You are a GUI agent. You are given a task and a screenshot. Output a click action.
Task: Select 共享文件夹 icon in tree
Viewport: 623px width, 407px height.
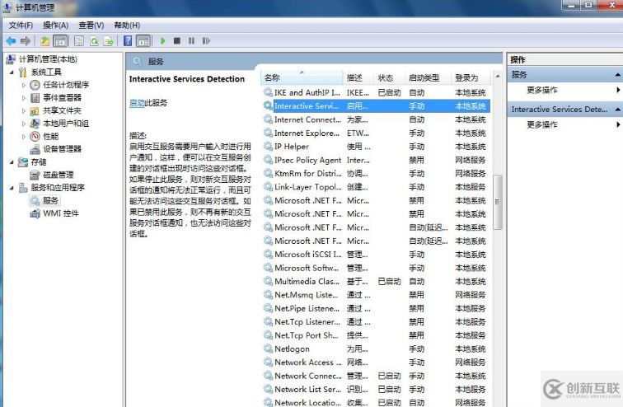(35, 110)
